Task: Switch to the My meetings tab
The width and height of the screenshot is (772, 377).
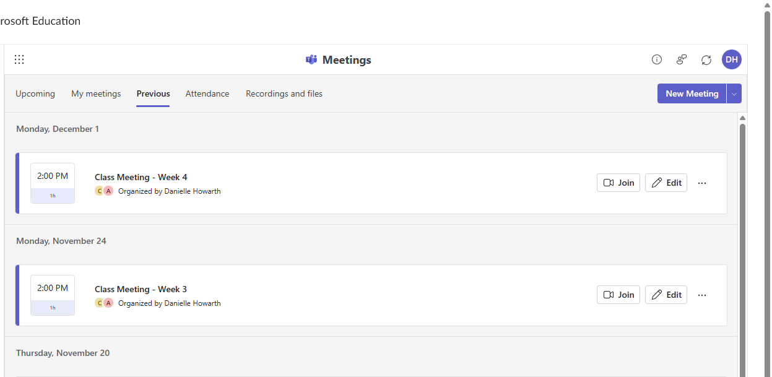Action: pos(96,93)
